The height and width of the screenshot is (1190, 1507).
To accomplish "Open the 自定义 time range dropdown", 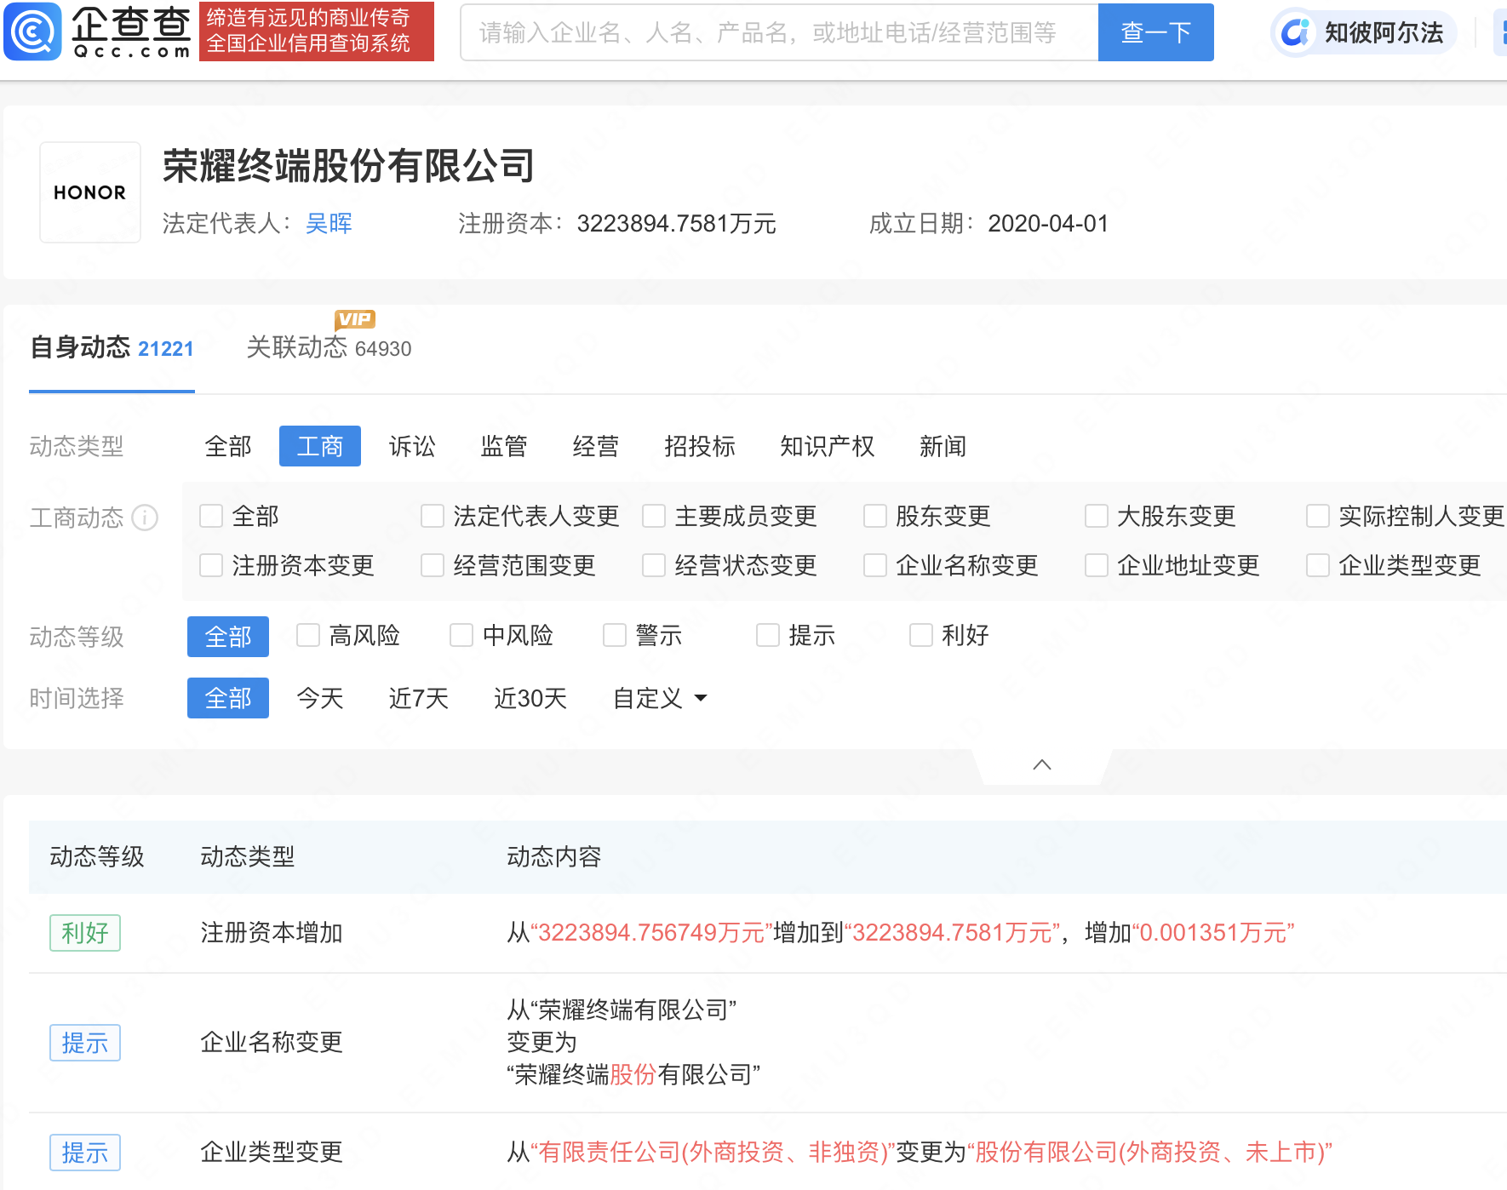I will 660,698.
